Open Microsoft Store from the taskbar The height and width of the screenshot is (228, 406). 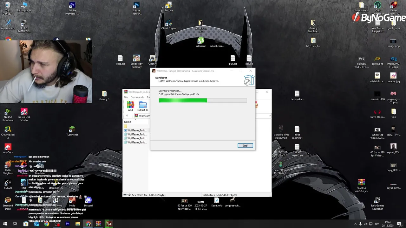coord(26,224)
